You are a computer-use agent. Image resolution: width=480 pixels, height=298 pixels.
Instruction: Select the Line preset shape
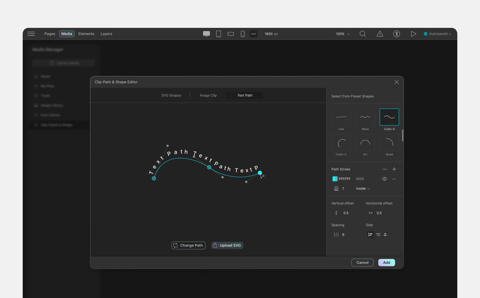pos(341,117)
